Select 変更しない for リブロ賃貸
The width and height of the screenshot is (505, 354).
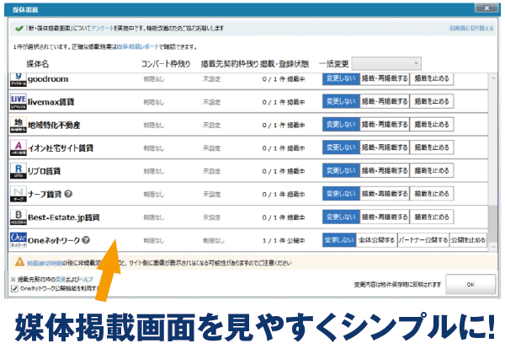(341, 170)
